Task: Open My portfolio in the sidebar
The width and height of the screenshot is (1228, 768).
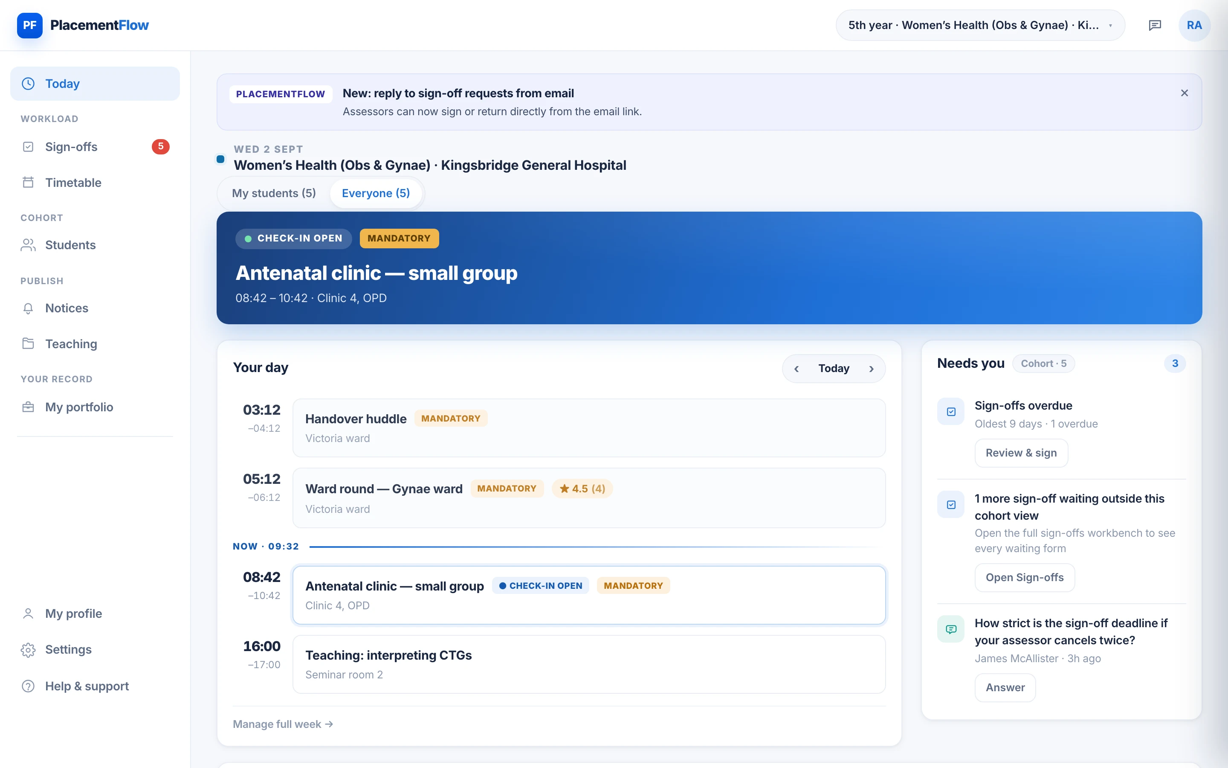Action: [x=95, y=407]
